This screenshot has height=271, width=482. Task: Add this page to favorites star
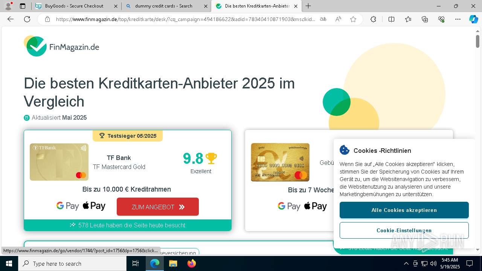[x=353, y=19]
